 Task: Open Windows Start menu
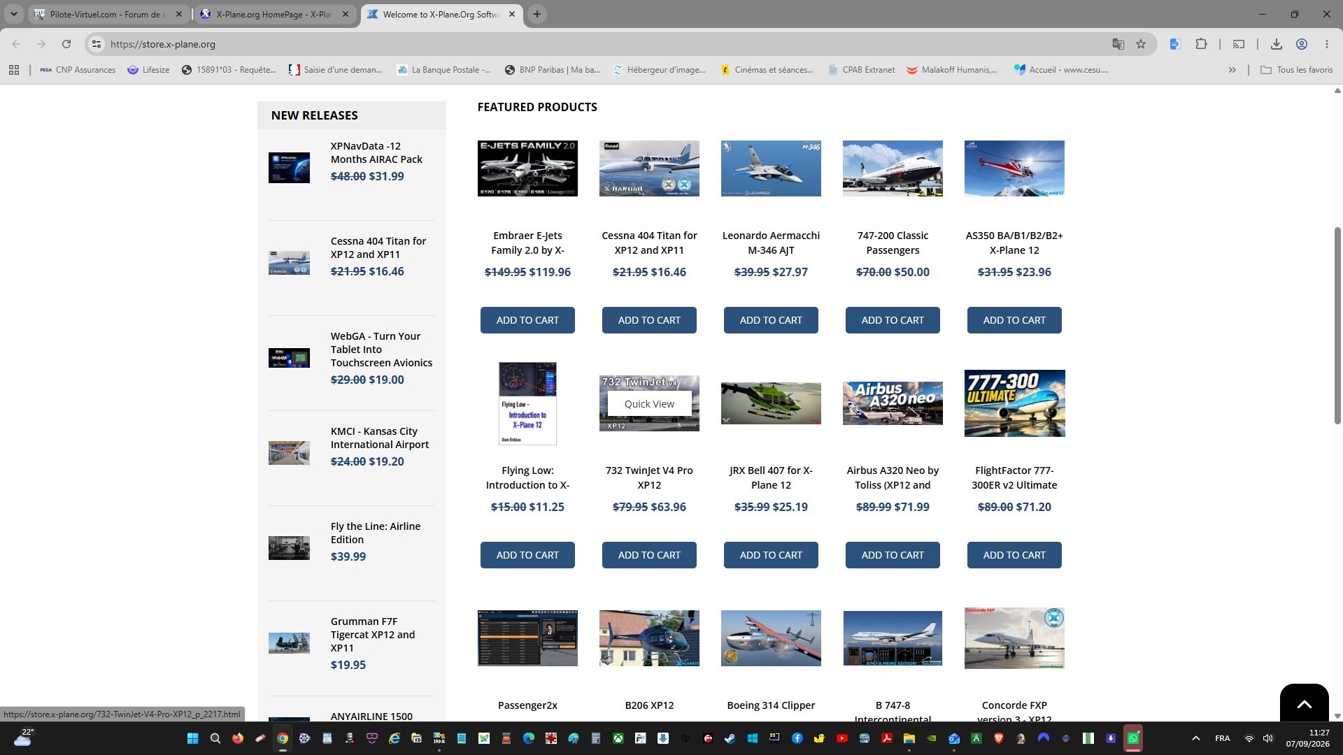point(193,738)
